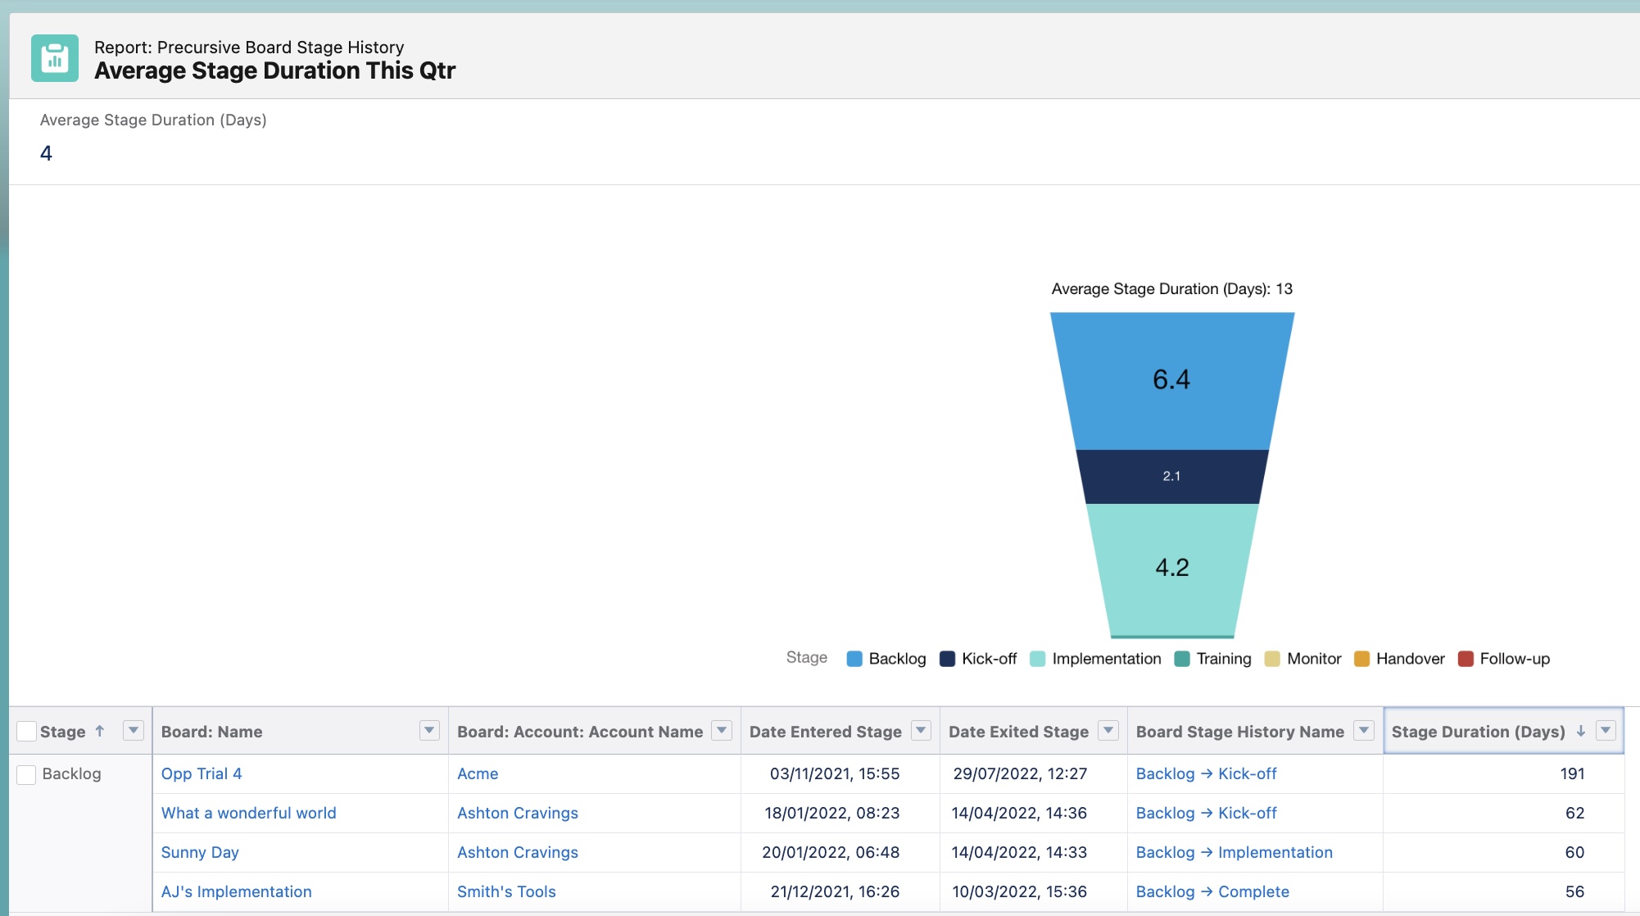Open the Smith's Tools account link
Viewport: 1640px width, 916px height.
[506, 891]
